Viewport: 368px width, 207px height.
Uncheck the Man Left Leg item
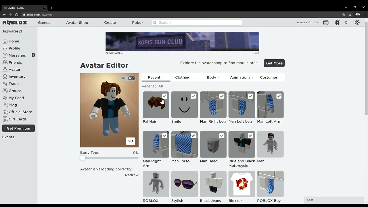coord(250,96)
